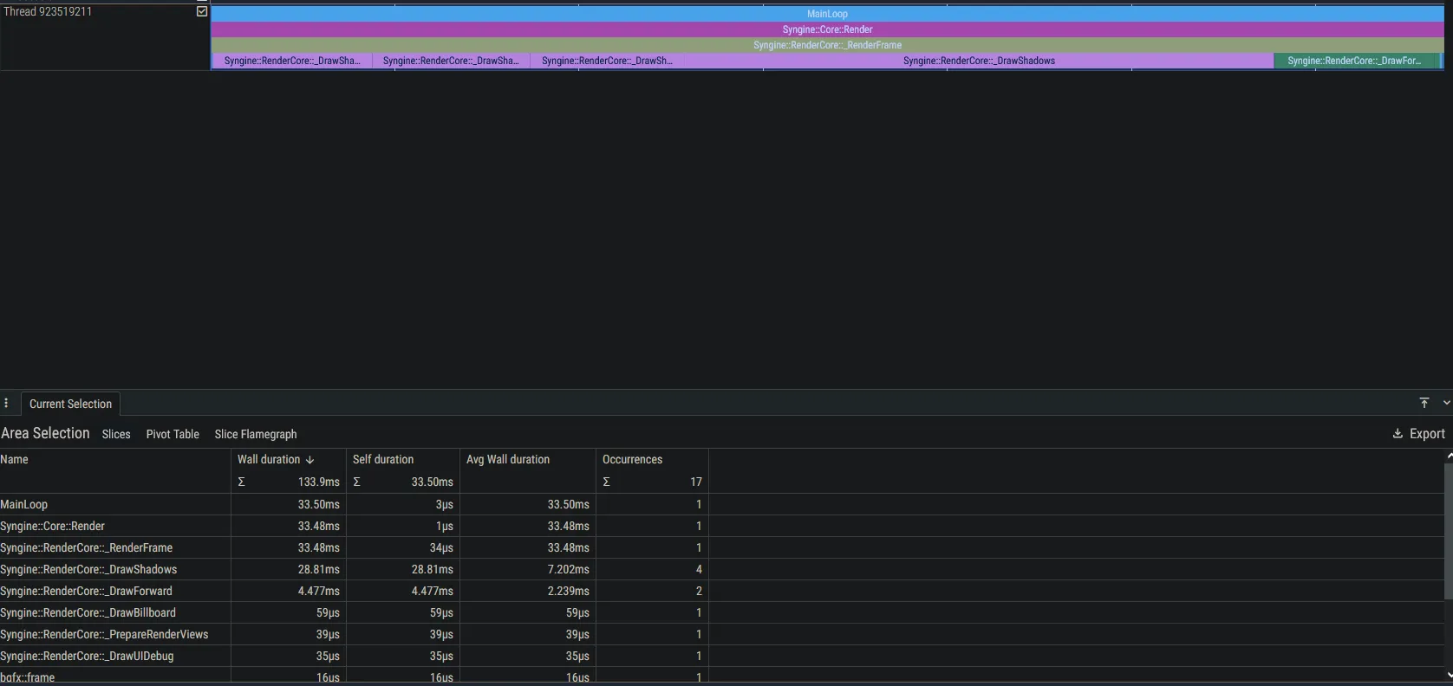Select the Current Selection tab
The image size is (1453, 686).
click(70, 404)
